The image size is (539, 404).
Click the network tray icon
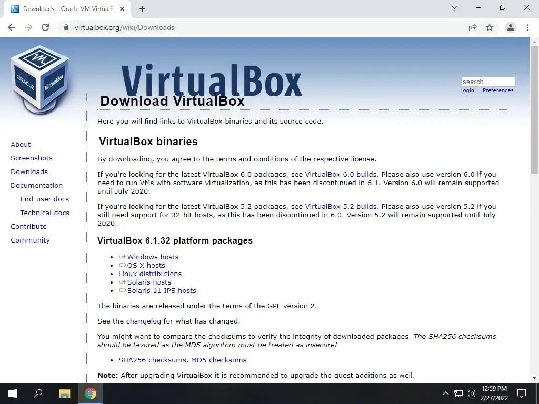[x=458, y=393]
